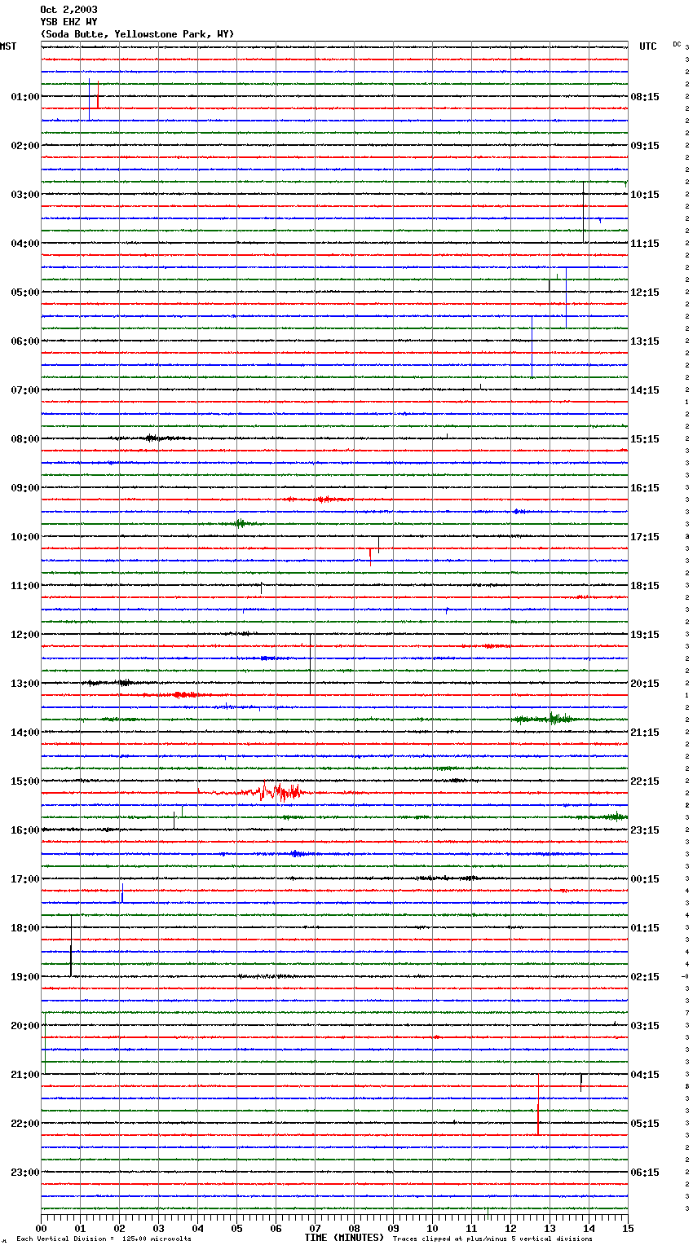
Task: Select the "13:00" MST time label
Action: point(25,684)
